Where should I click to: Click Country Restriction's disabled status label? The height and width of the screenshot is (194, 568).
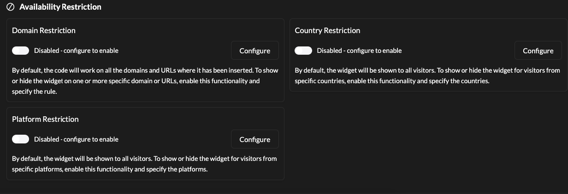[359, 51]
